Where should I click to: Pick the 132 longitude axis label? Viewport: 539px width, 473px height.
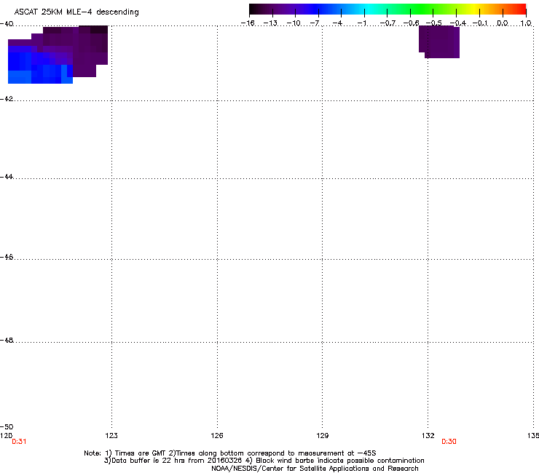coord(428,436)
